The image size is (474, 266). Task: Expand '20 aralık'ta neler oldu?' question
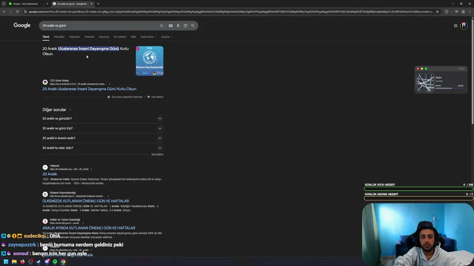103,148
